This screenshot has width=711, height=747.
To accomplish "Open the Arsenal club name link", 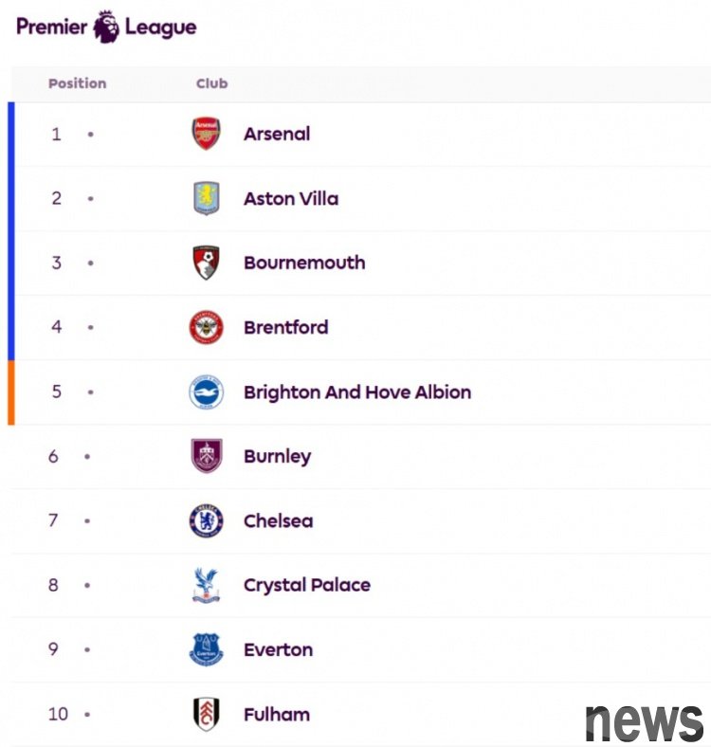I will pos(277,134).
